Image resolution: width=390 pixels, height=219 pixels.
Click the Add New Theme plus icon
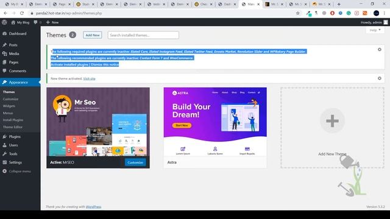point(332,120)
